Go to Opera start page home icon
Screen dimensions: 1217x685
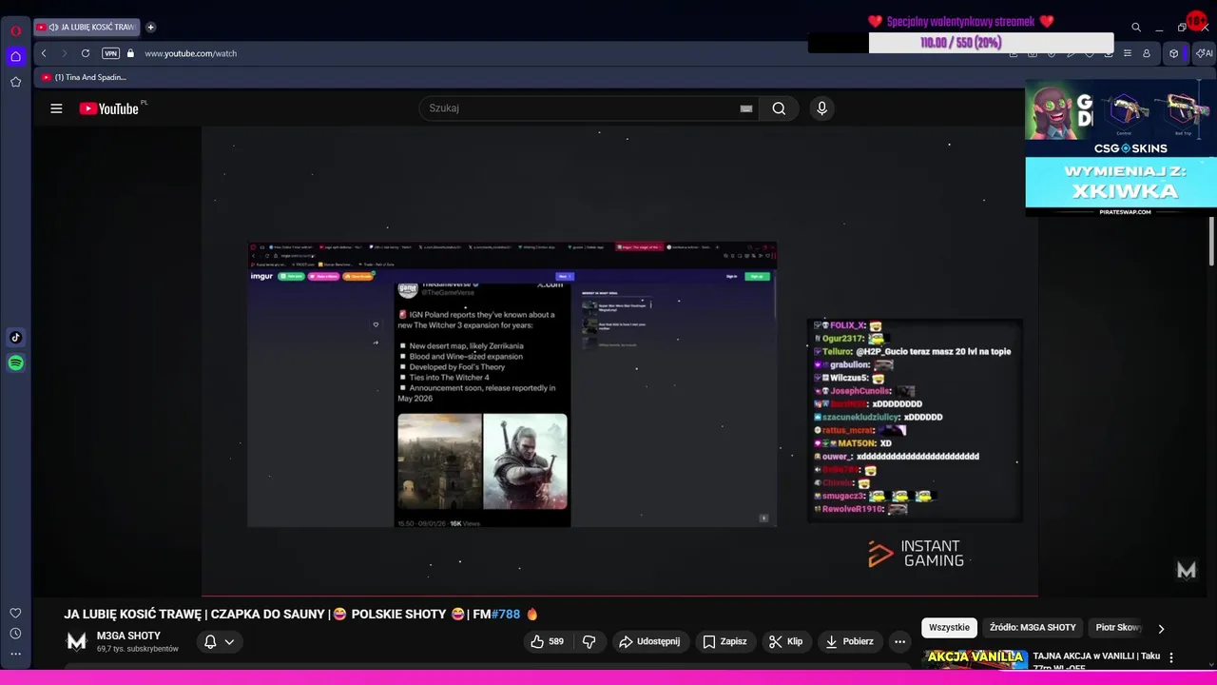pos(15,56)
